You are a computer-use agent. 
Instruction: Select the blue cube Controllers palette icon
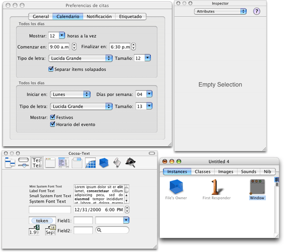[104, 162]
